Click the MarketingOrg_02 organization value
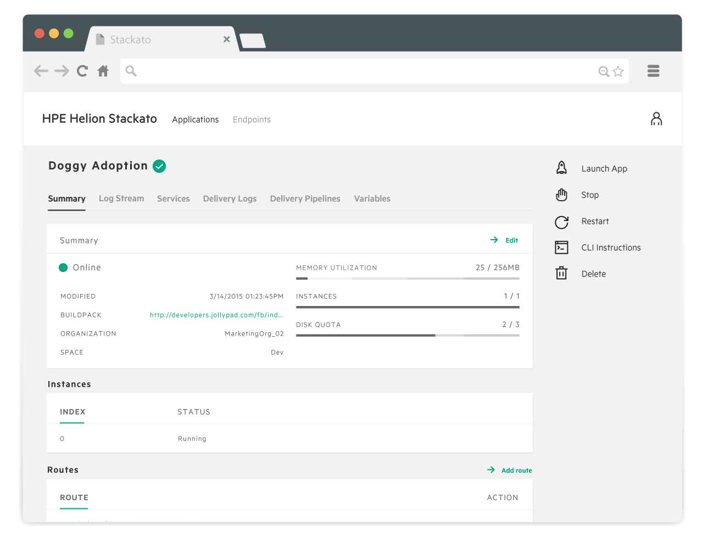The width and height of the screenshot is (703, 544). click(x=254, y=333)
